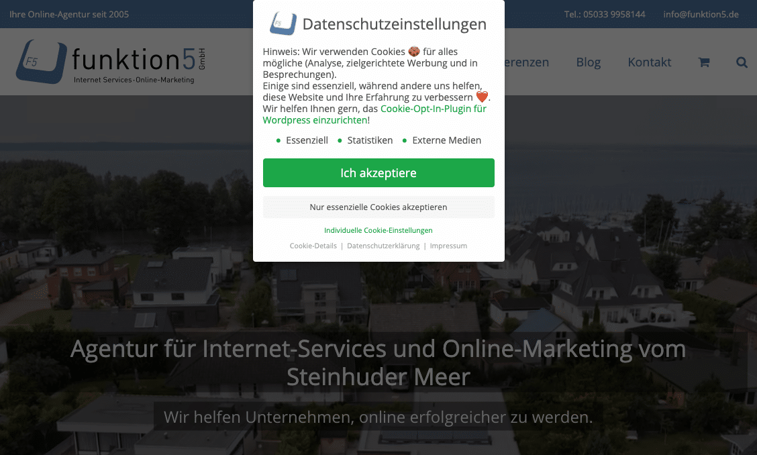Open the search magnifier icon
The image size is (757, 455).
742,62
